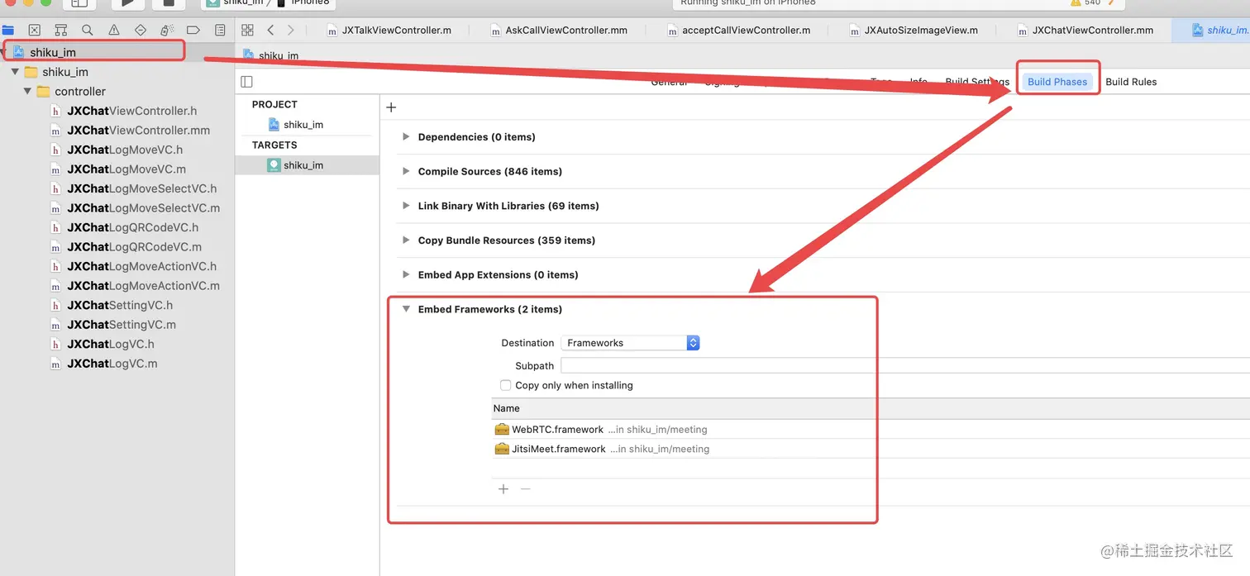Open JXChatLogMoveSelectVC.m file
Viewport: 1250px width, 576px height.
[144, 207]
